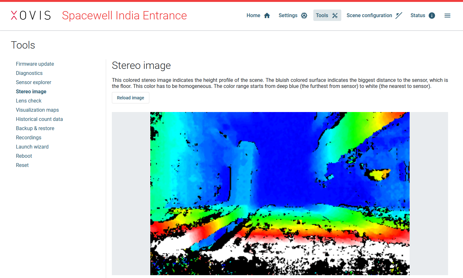Click the Stereo image heading
463x278 pixels.
pos(141,65)
